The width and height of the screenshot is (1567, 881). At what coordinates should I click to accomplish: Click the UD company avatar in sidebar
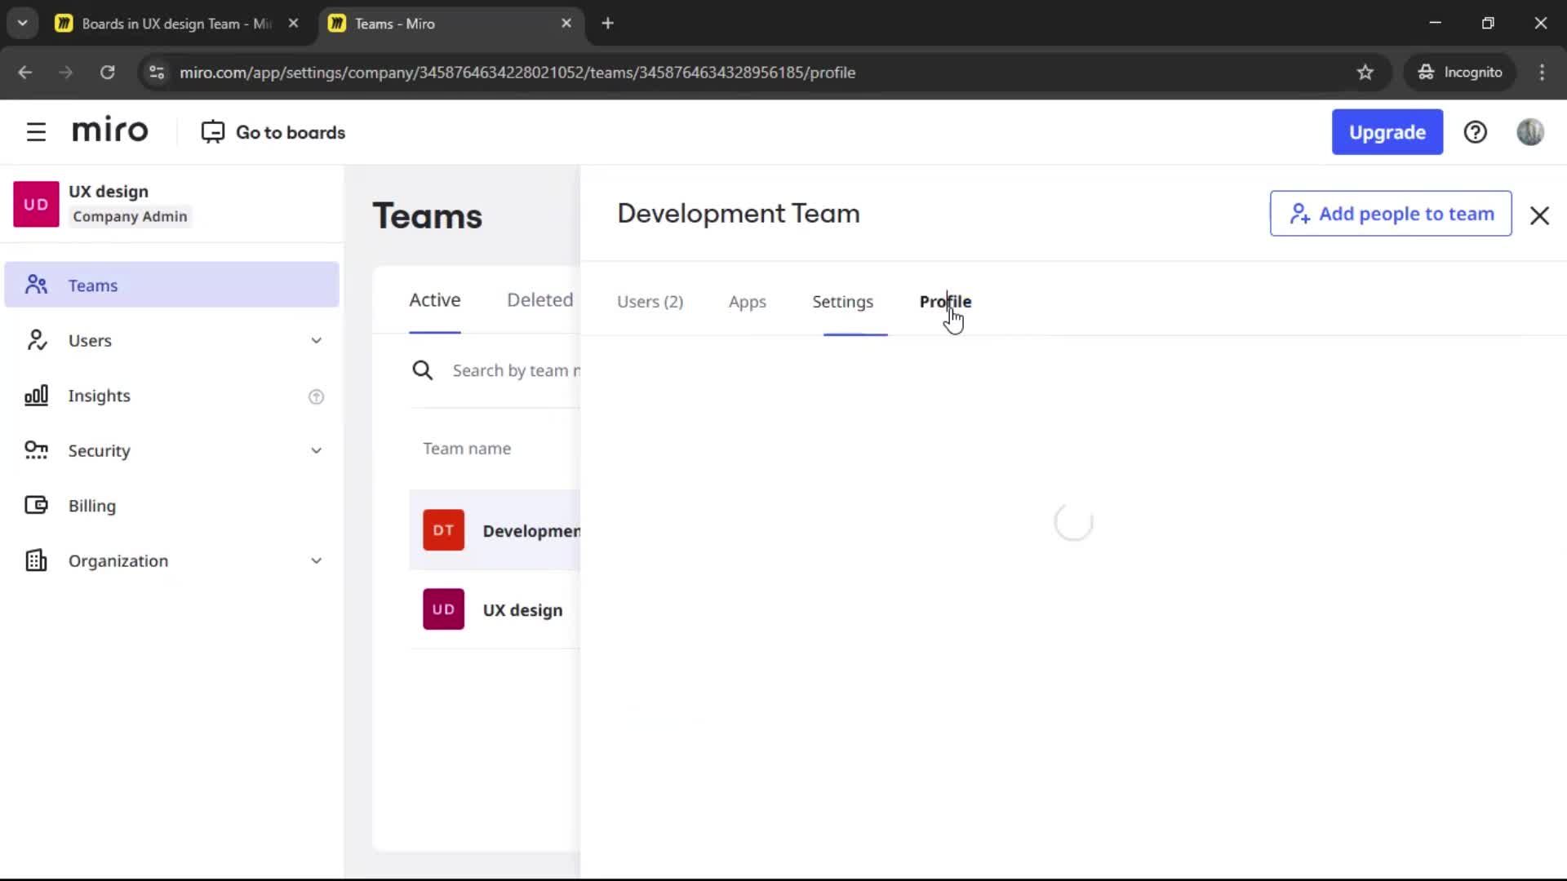pos(36,204)
